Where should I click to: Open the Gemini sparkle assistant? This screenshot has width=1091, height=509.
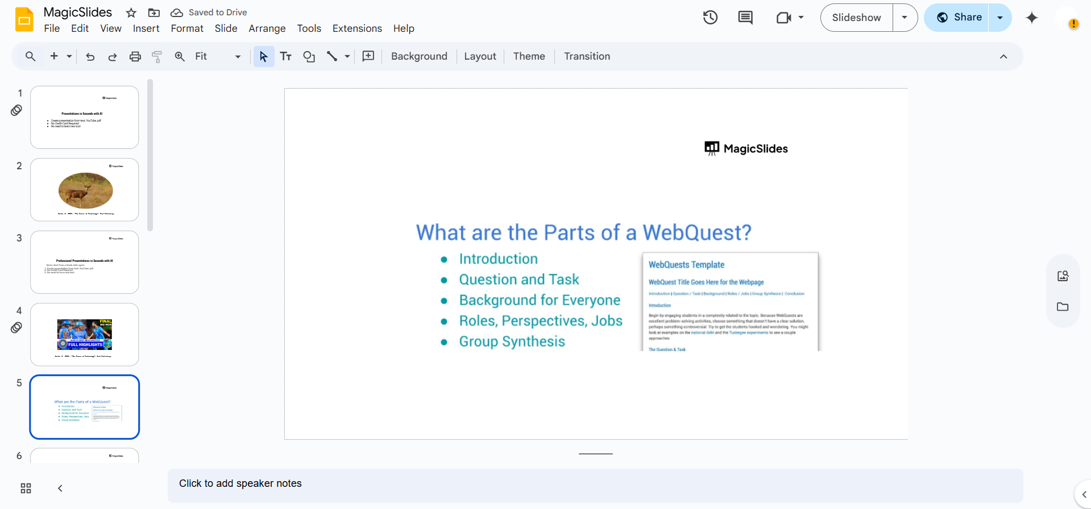click(1032, 18)
